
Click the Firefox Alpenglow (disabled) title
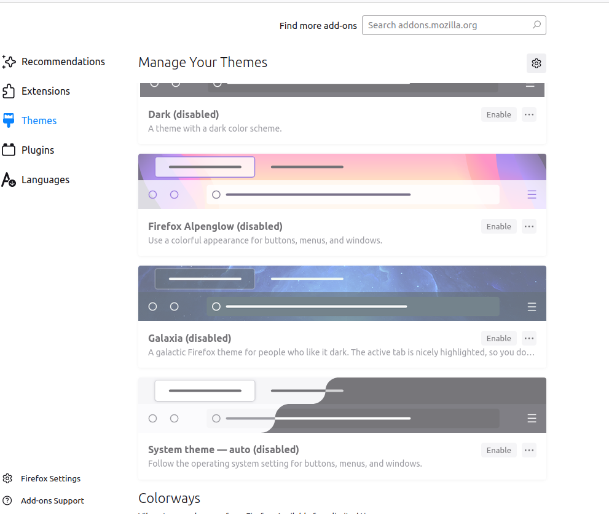pos(215,226)
